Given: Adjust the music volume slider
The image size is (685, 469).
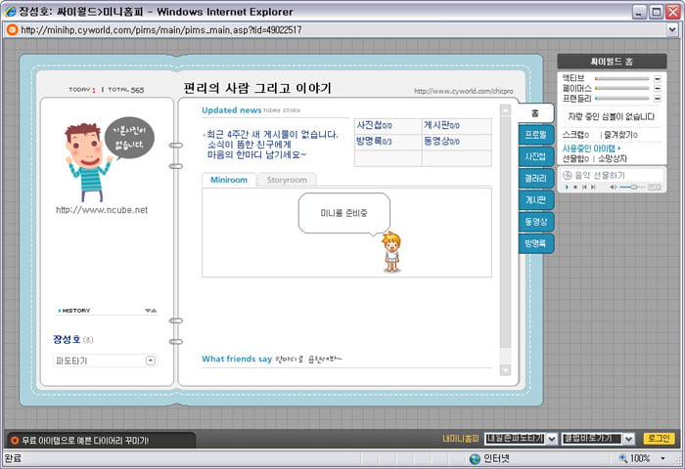Looking at the screenshot, I should pyautogui.click(x=632, y=188).
